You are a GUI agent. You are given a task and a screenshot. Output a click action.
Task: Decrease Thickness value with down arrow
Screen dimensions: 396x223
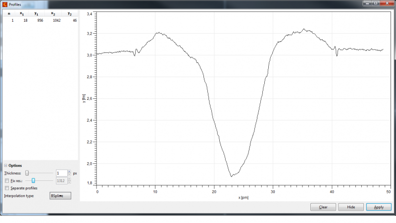(69, 175)
